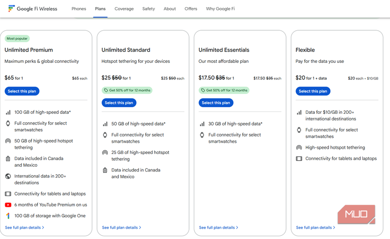Viewport: 390px width, 239px height.
Task: Open the About tab
Action: [x=170, y=9]
